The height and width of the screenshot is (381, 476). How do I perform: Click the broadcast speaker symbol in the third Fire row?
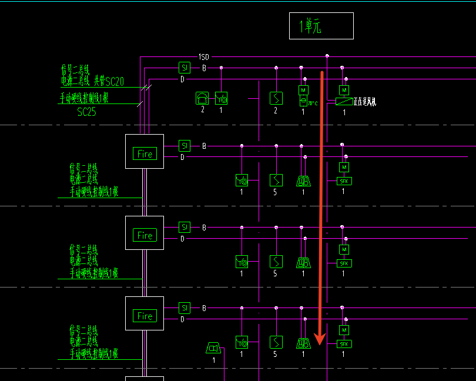pyautogui.click(x=213, y=348)
